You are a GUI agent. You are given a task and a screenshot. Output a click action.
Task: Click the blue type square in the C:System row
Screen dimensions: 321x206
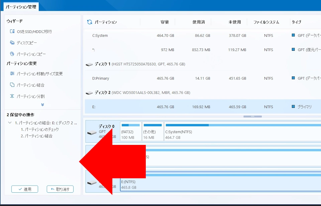[293, 35]
